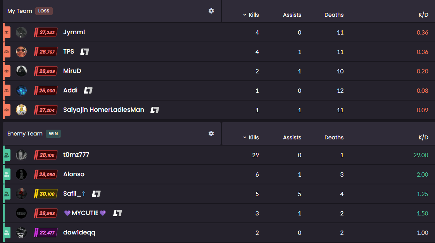Click the party group icon beside t0mz777
The width and height of the screenshot is (435, 243).
click(x=7, y=155)
